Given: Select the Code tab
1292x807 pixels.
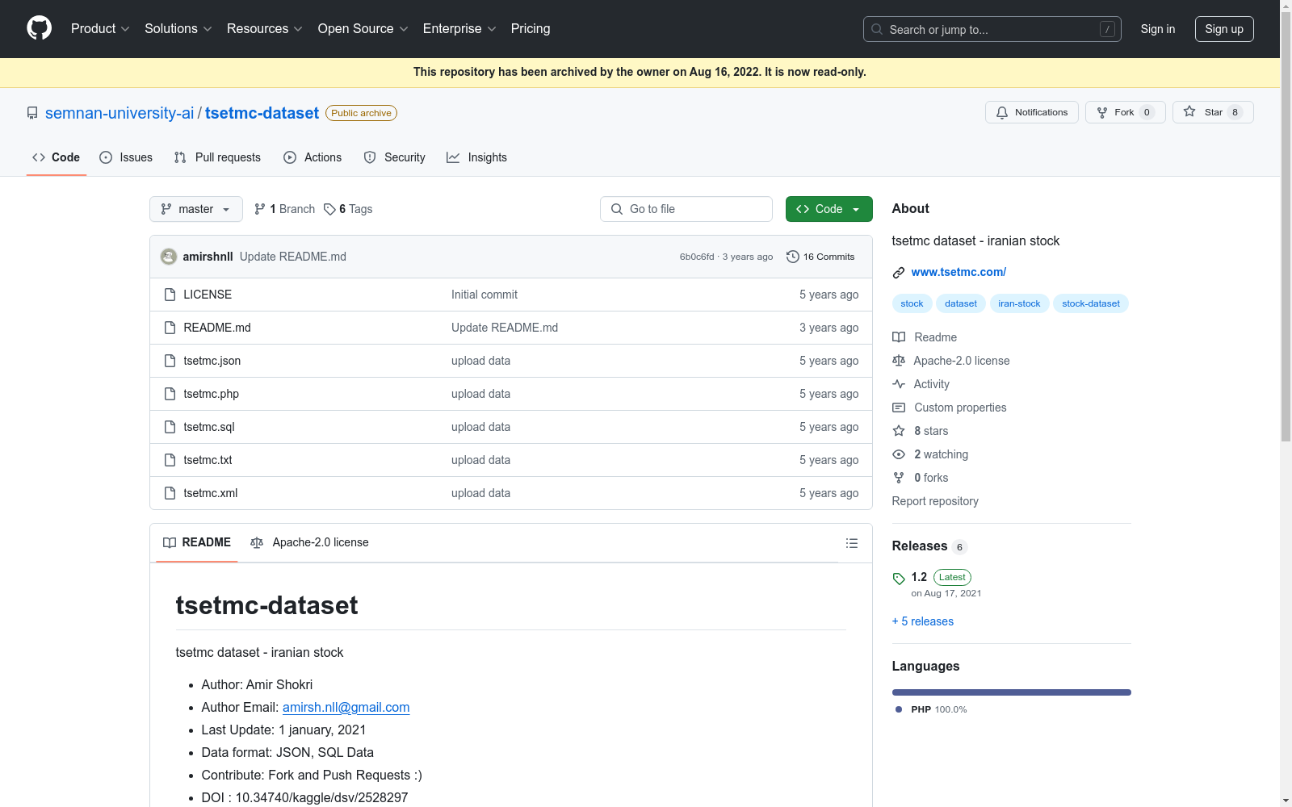Looking at the screenshot, I should tap(57, 157).
